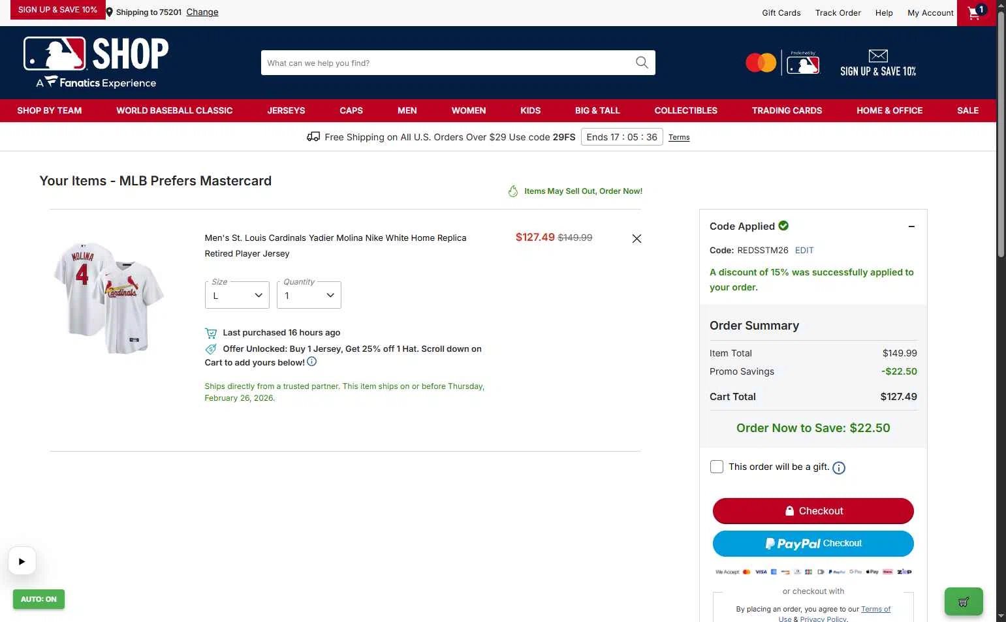Screen dimensions: 1006x622
Task: Click the Molina jersey thumbnail image
Action: point(108,298)
